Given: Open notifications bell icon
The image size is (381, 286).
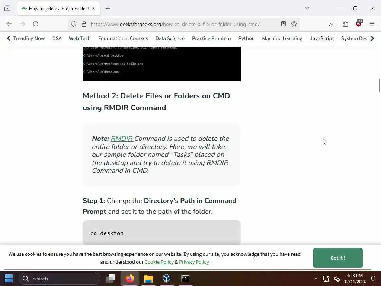Looking at the screenshot, I should (373, 279).
